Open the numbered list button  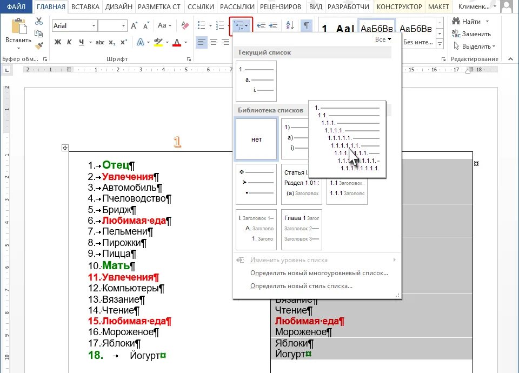click(220, 25)
